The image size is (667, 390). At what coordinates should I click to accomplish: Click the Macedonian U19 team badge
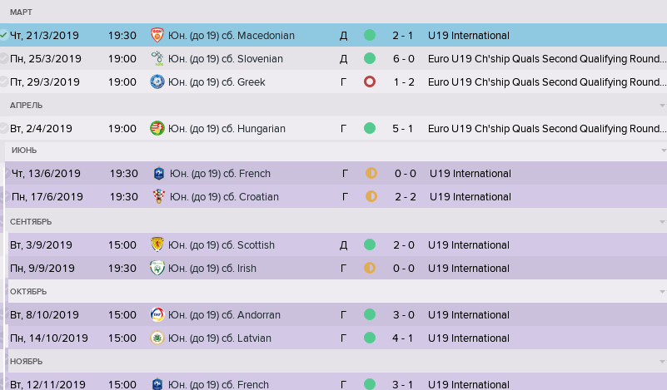[x=157, y=36]
